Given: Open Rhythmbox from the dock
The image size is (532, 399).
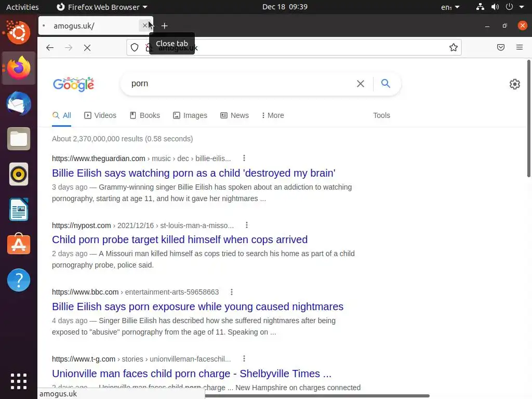Looking at the screenshot, I should tap(19, 175).
